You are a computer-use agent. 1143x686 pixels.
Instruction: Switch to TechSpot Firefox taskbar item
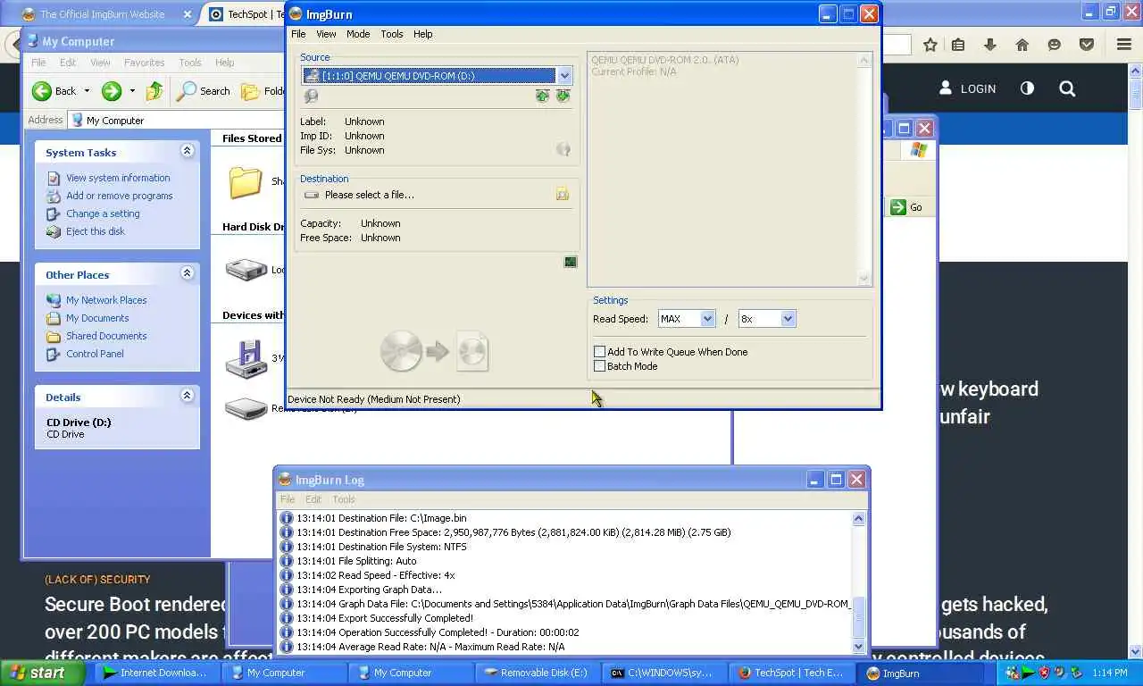tap(790, 673)
